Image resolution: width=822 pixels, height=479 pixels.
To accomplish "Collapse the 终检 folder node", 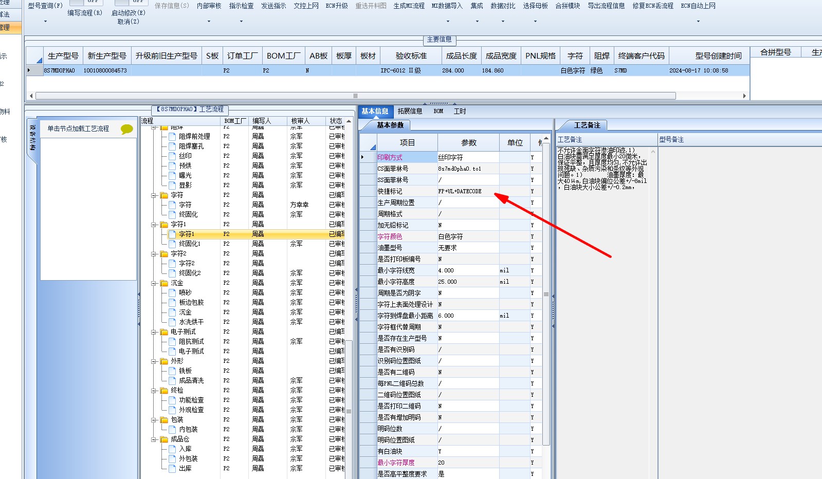I will coord(154,391).
